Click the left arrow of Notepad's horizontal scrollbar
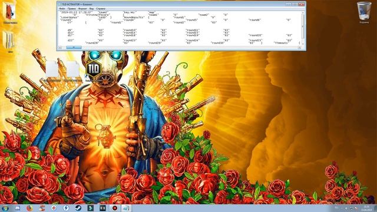377x212 pixels. point(60,47)
